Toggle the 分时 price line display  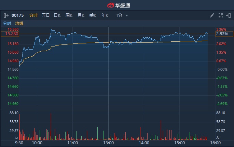[7, 24]
